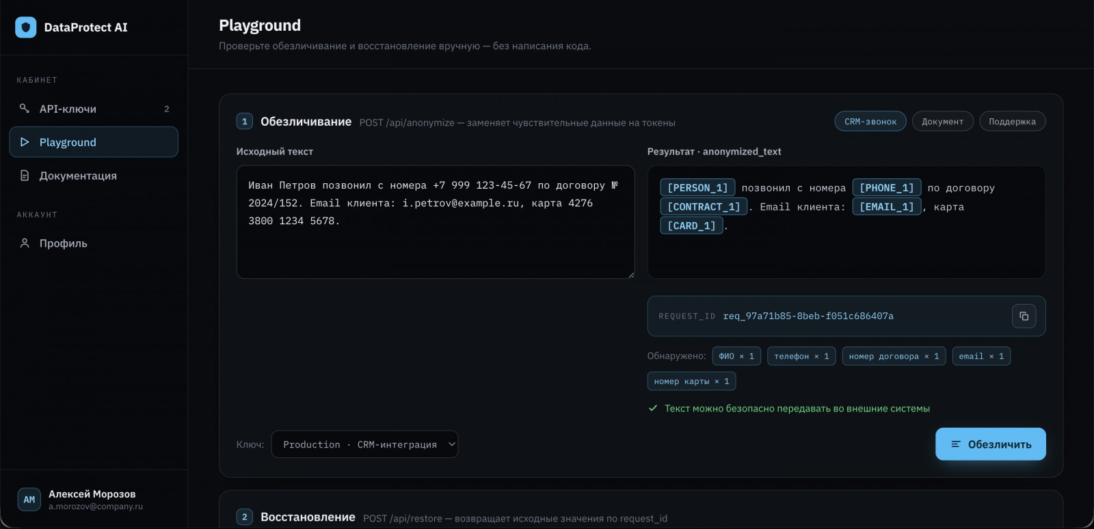The image size is (1094, 529).
Task: Click the step 1 number badge
Action: tap(245, 122)
